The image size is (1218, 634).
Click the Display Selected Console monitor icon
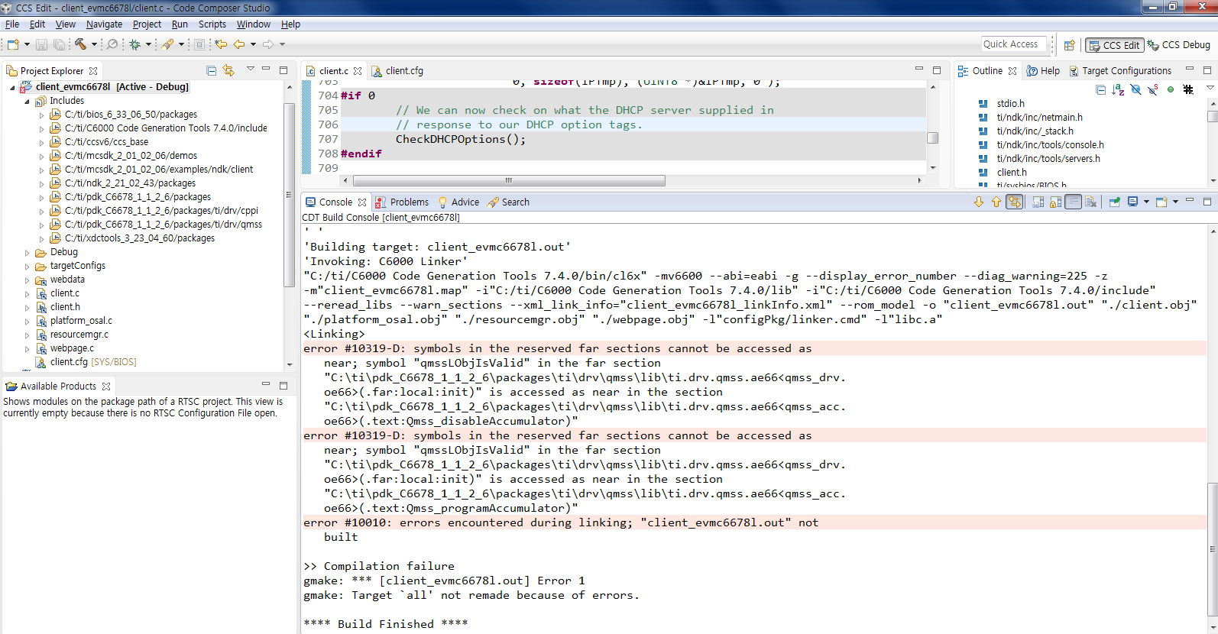[1133, 202]
